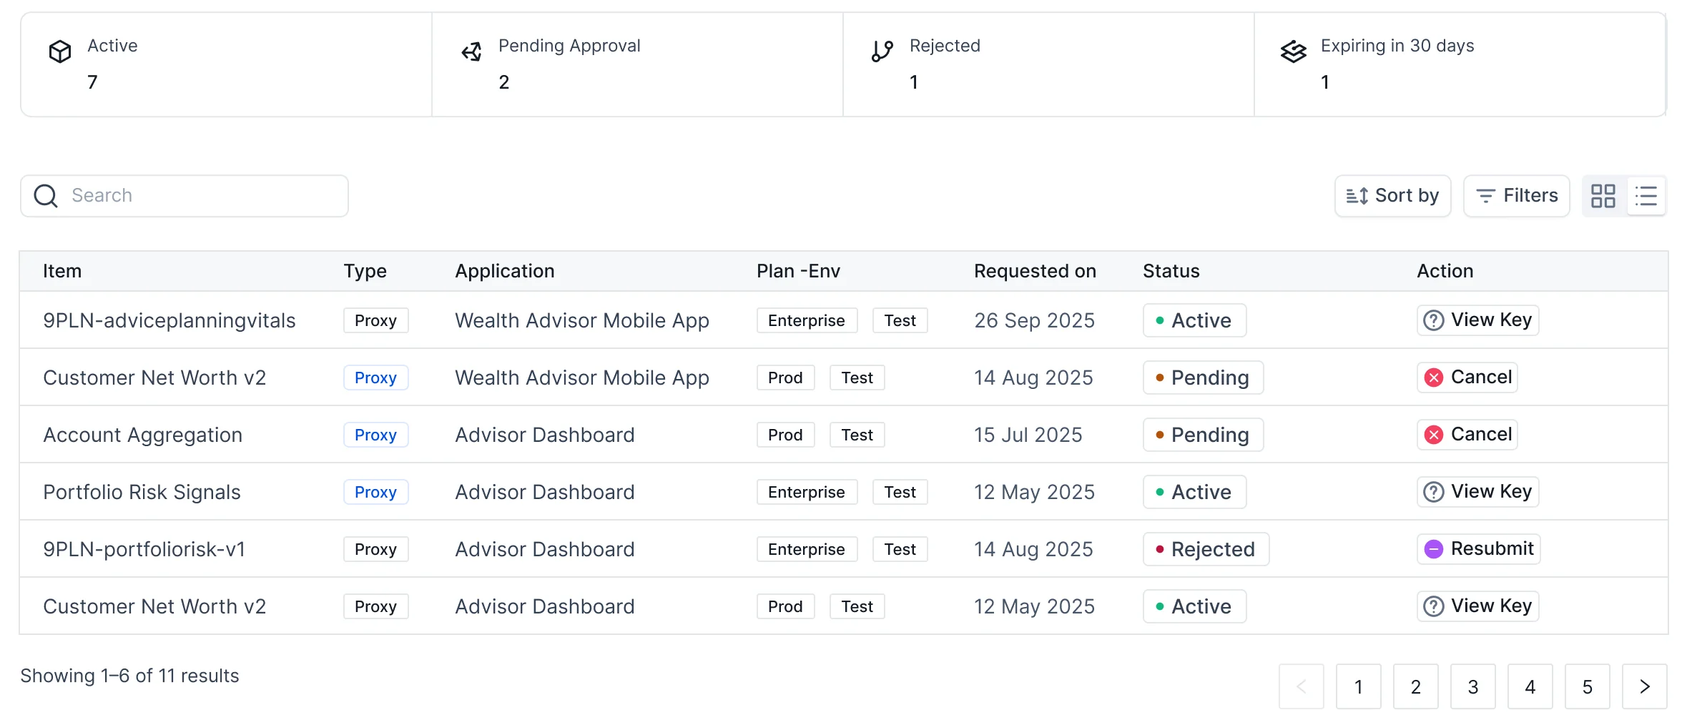Go to page 3
This screenshot has height=715, width=1702.
pos(1473,687)
